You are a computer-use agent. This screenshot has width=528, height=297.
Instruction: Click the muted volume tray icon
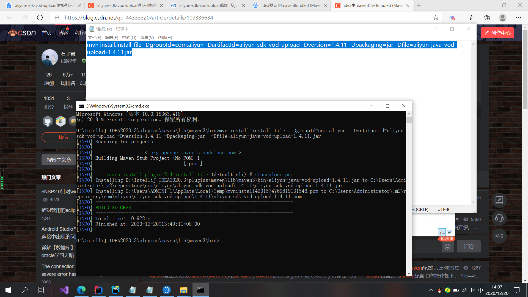click(x=472, y=290)
